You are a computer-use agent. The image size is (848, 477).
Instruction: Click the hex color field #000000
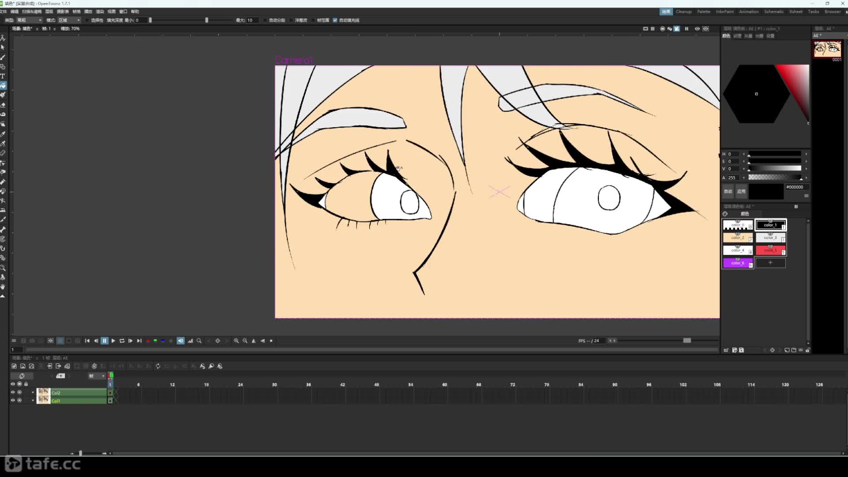click(797, 187)
